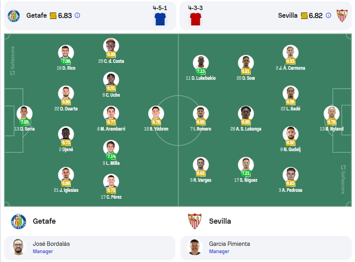Click the Getafe rating info icon
Screen dimensions: 355x262
pos(77,15)
